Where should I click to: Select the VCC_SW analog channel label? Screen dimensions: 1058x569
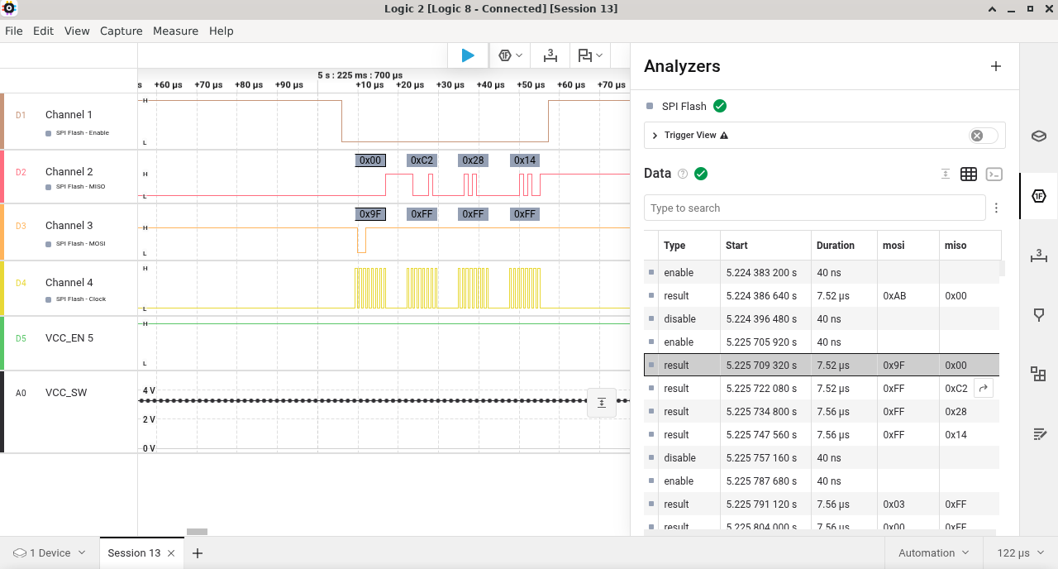(66, 392)
